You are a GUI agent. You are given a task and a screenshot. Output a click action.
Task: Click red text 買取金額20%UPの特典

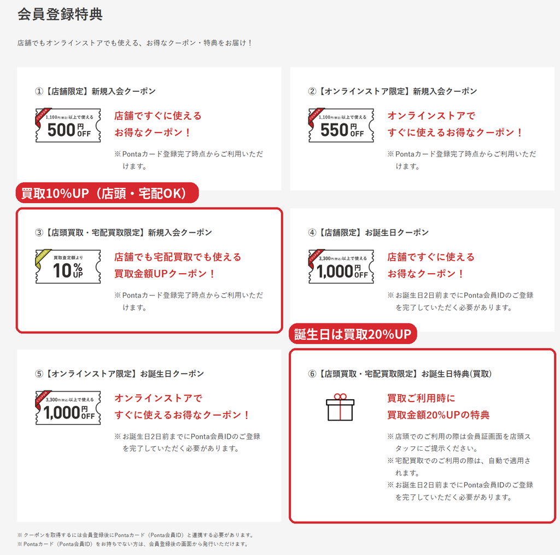(438, 415)
